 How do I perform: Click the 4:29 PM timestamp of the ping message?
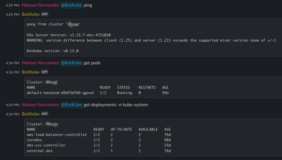click(13, 6)
